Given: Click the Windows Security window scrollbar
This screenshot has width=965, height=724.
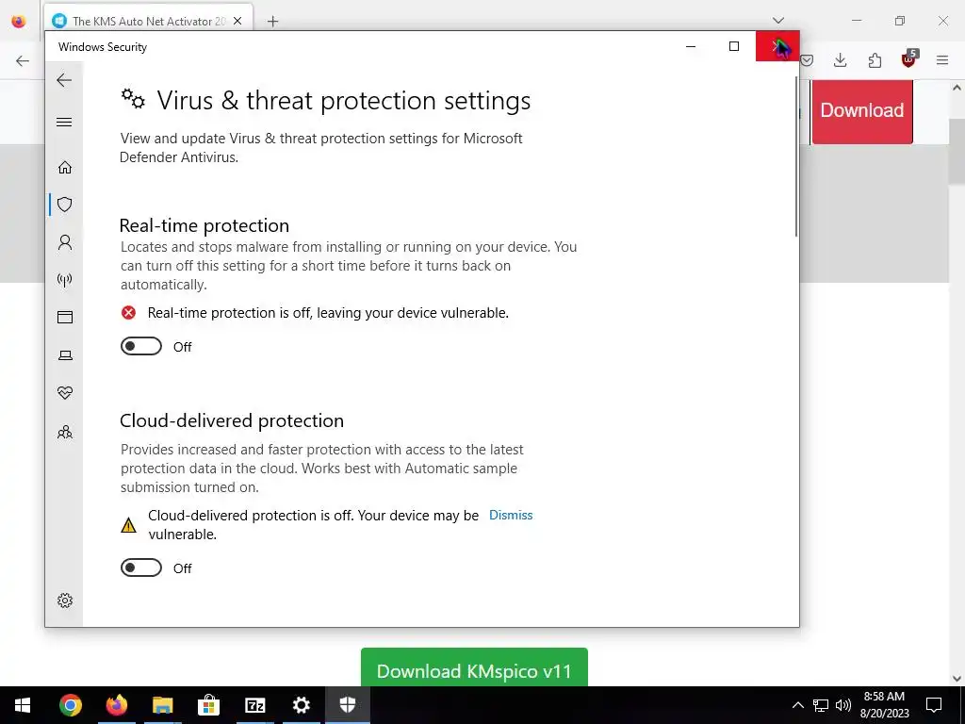Looking at the screenshot, I should 795,156.
